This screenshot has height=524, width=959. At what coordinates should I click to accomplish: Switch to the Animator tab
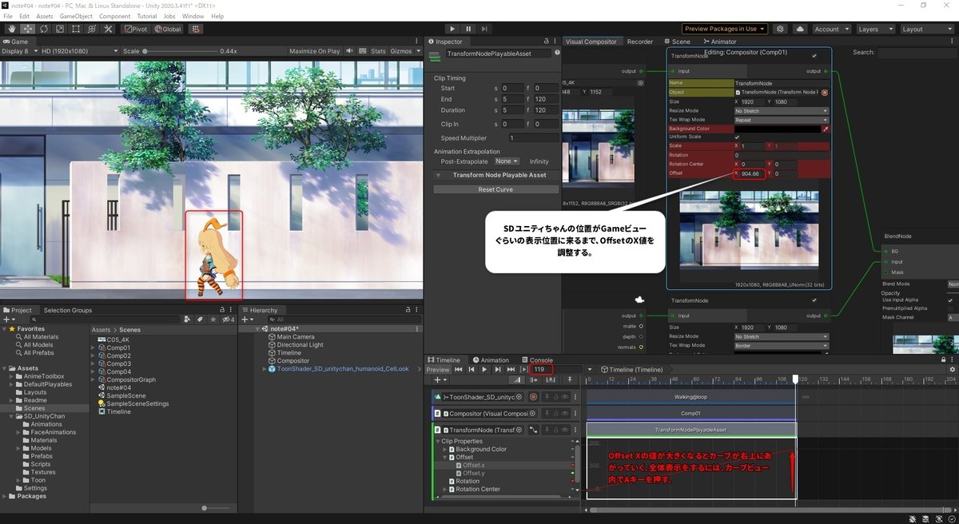720,42
